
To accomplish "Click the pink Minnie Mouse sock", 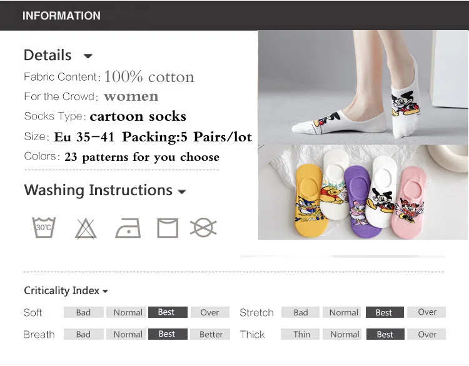I will click(408, 202).
